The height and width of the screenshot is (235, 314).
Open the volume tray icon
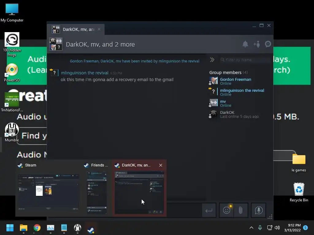(277, 228)
